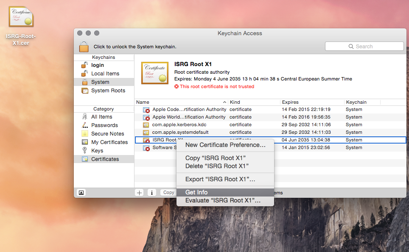
Task: Click the 14 Feb 2015 22:19:19 expiry cell
Action: coord(306,109)
